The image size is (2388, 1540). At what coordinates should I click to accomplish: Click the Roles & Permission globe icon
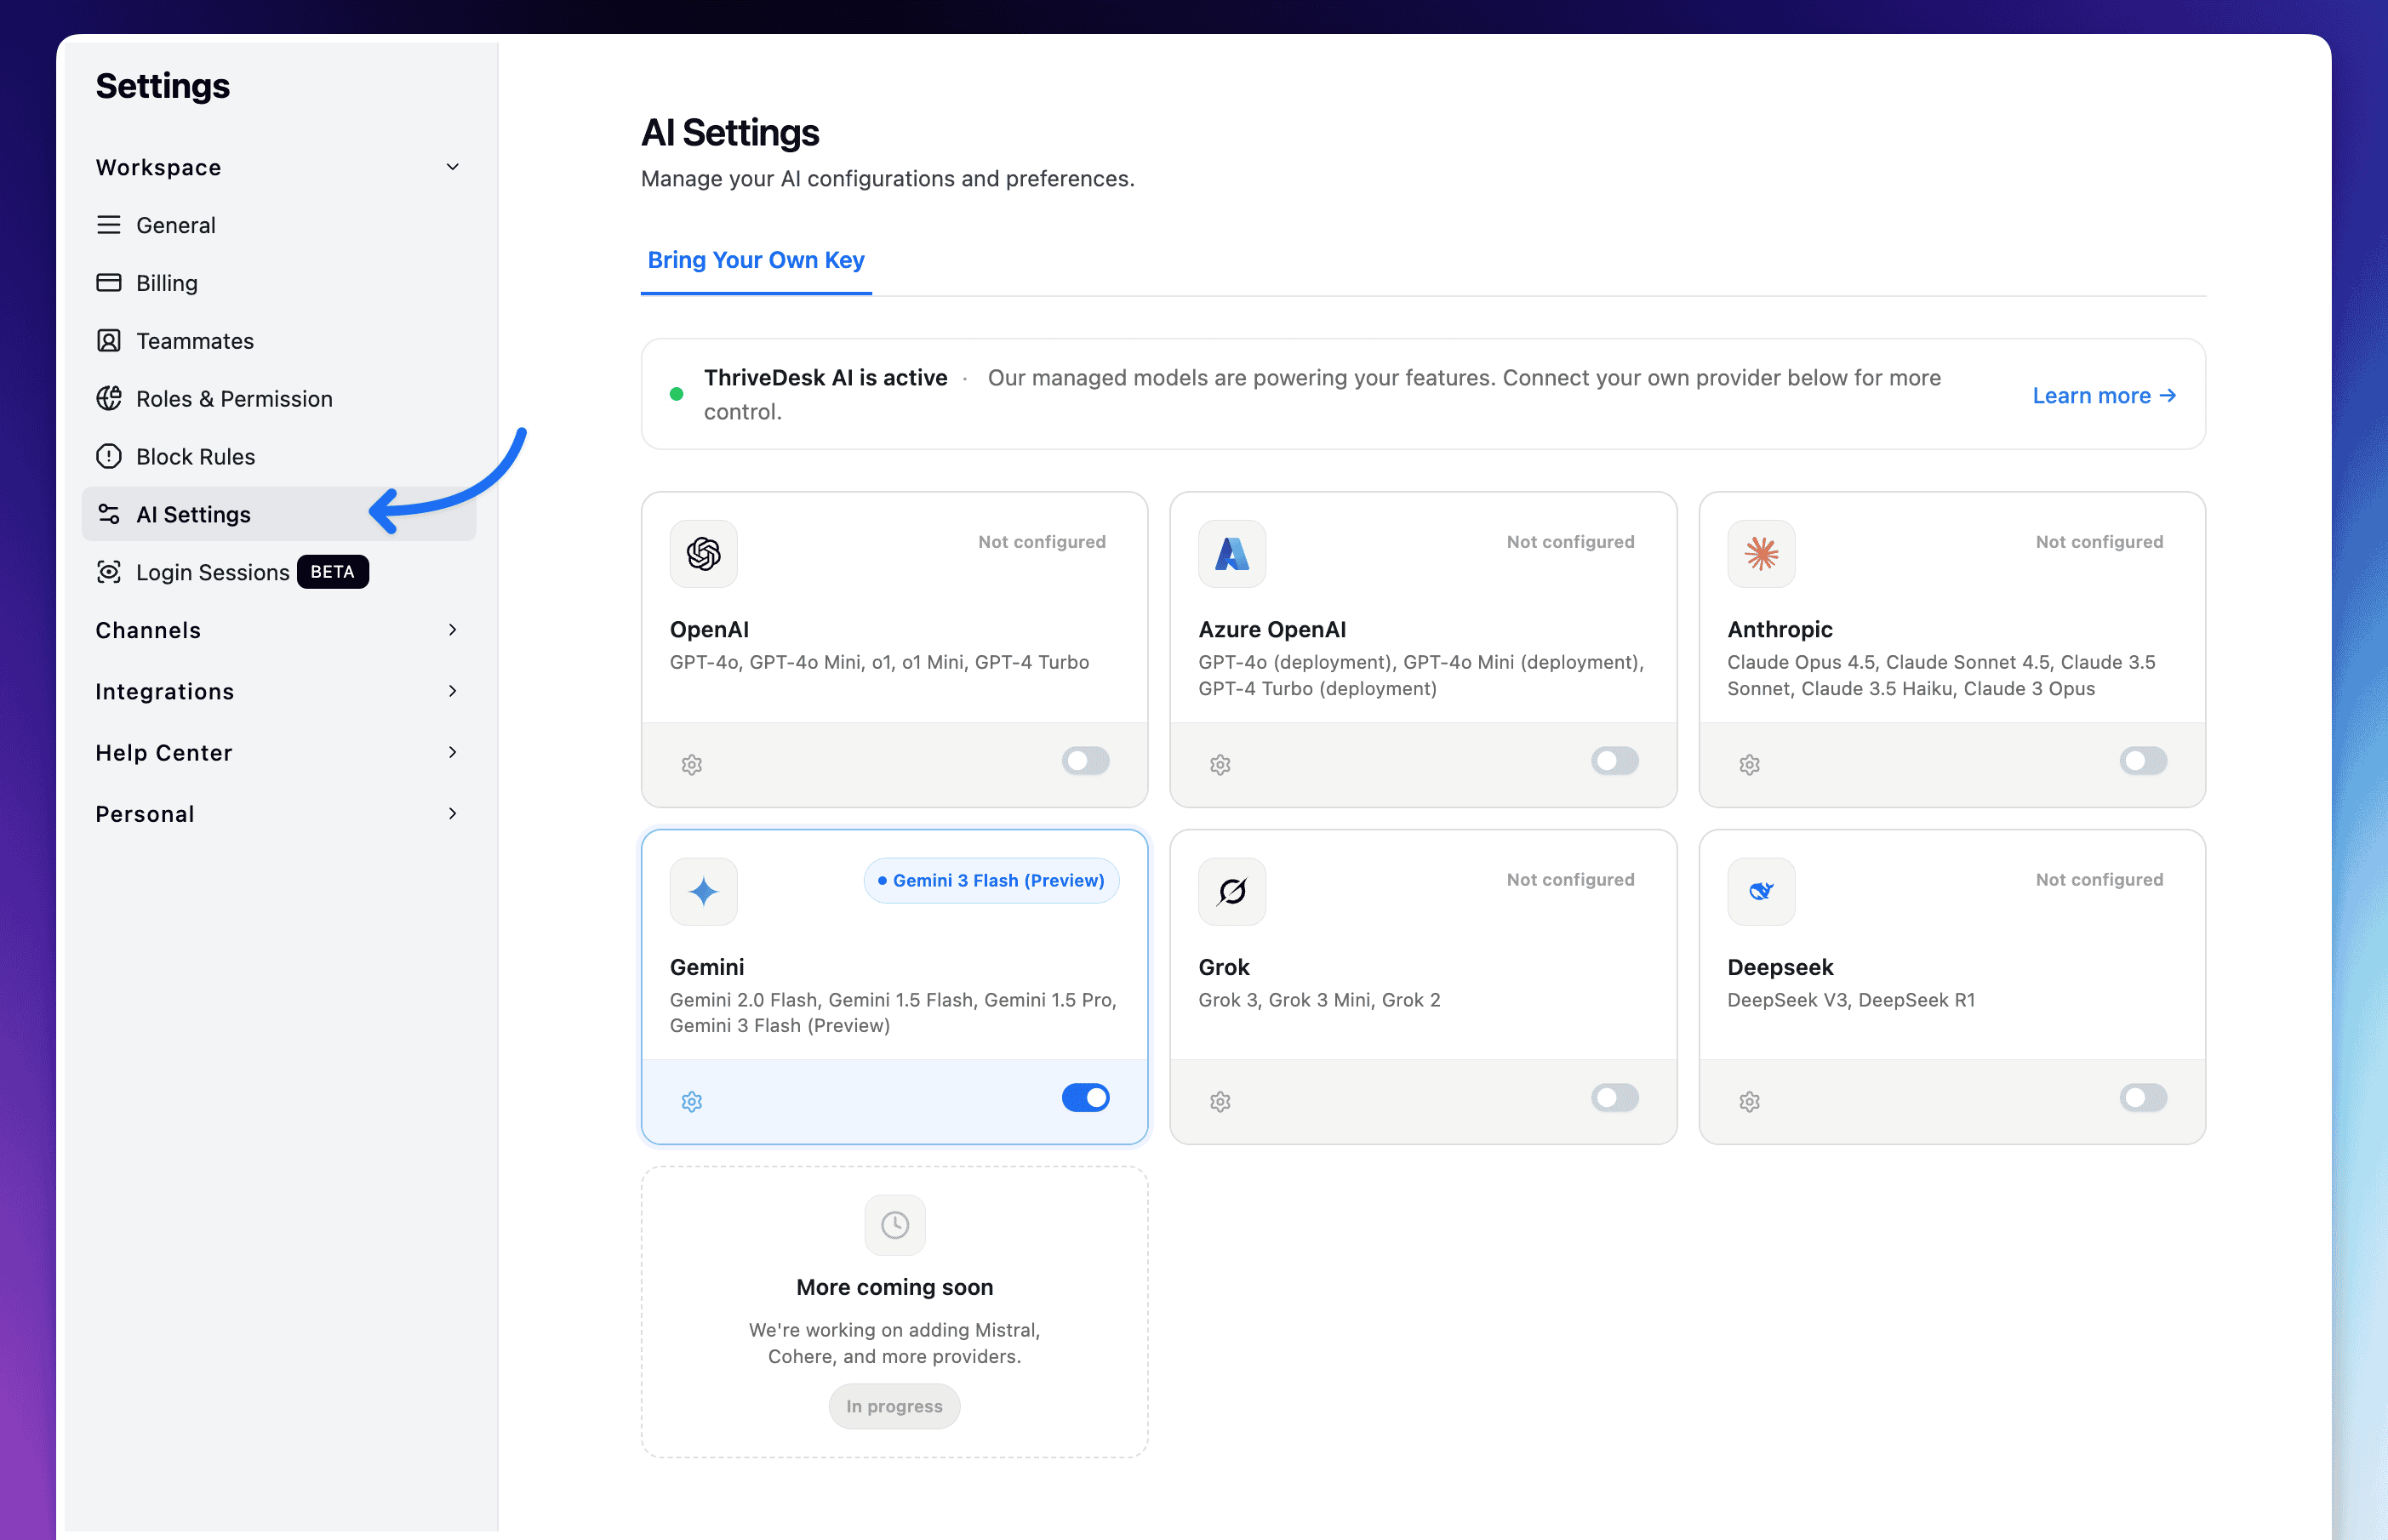[108, 398]
